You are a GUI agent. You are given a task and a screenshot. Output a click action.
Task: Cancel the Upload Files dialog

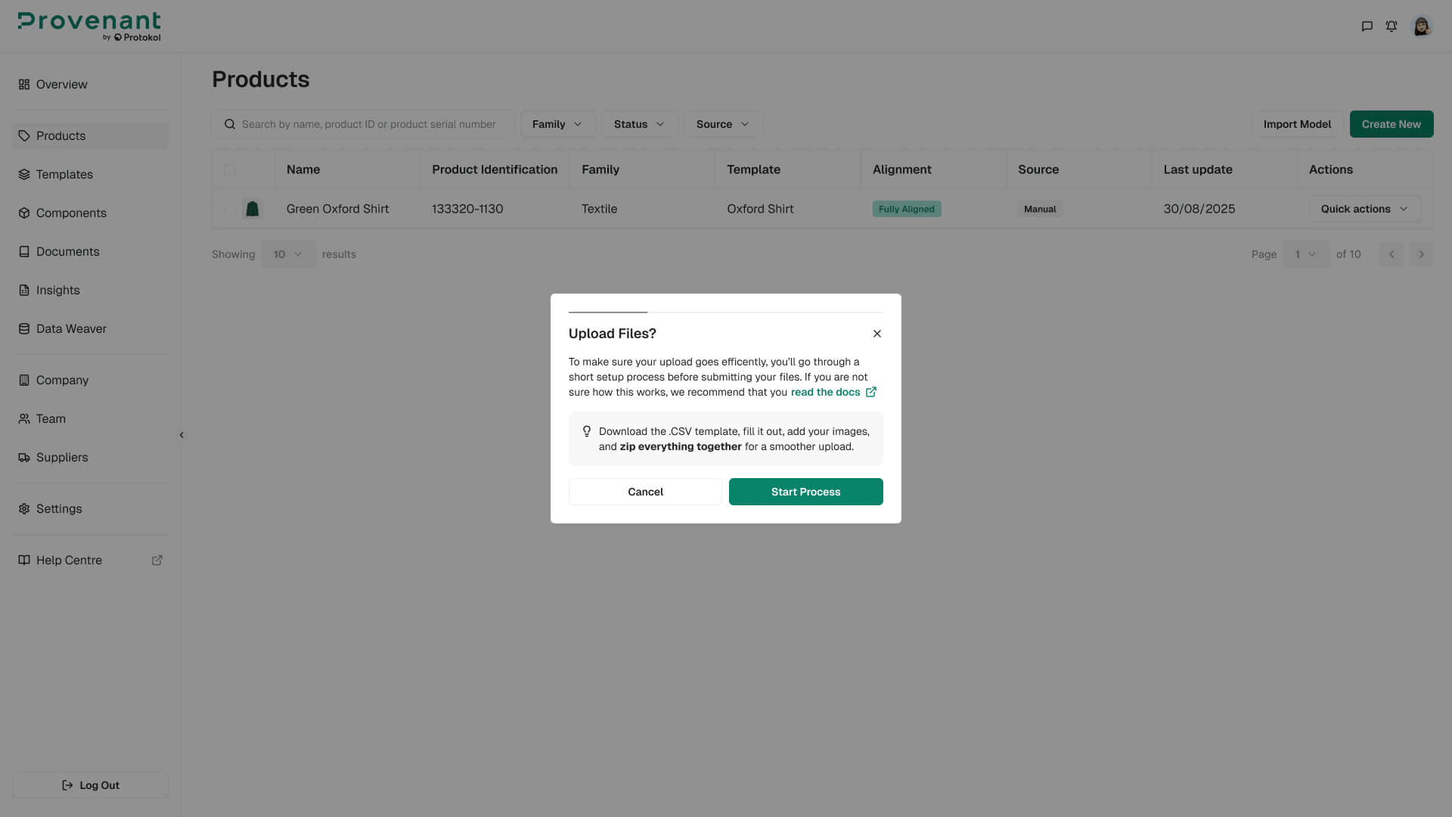645,492
